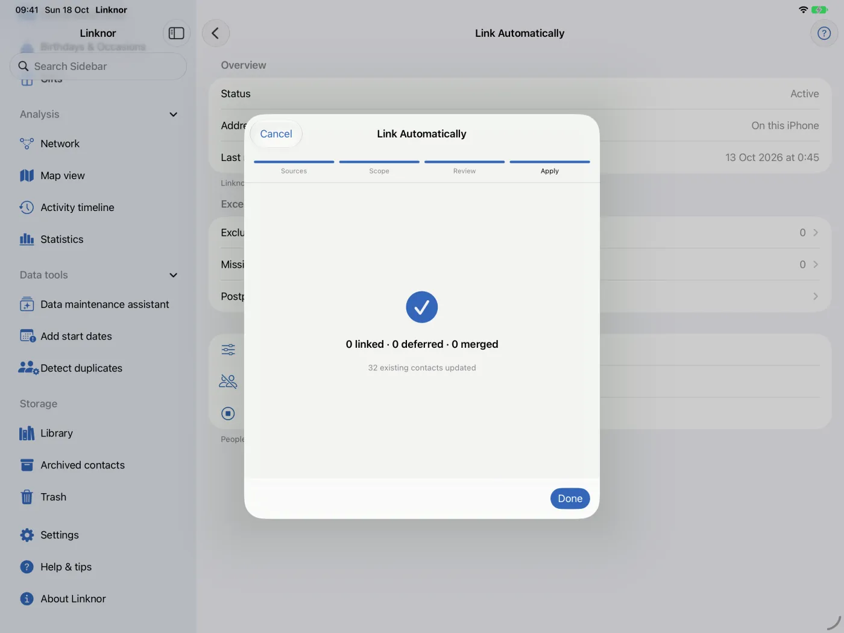Click the crossed-out people icon
This screenshot has height=633, width=844.
point(228,382)
